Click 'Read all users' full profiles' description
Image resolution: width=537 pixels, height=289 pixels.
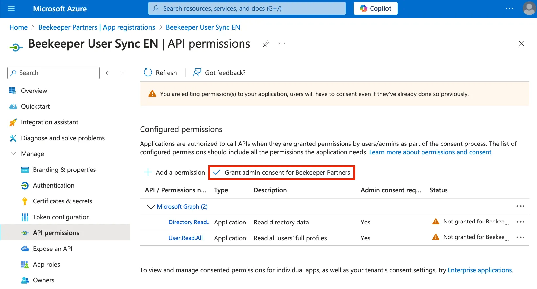pyautogui.click(x=290, y=238)
